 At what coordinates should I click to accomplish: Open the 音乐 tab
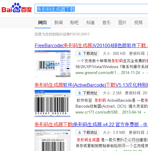pos(106,23)
